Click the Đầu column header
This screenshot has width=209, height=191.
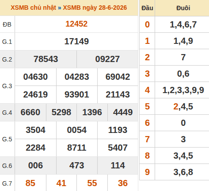click(147, 8)
